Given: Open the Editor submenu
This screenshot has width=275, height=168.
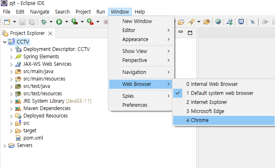Looking at the screenshot, I should click(x=141, y=30).
